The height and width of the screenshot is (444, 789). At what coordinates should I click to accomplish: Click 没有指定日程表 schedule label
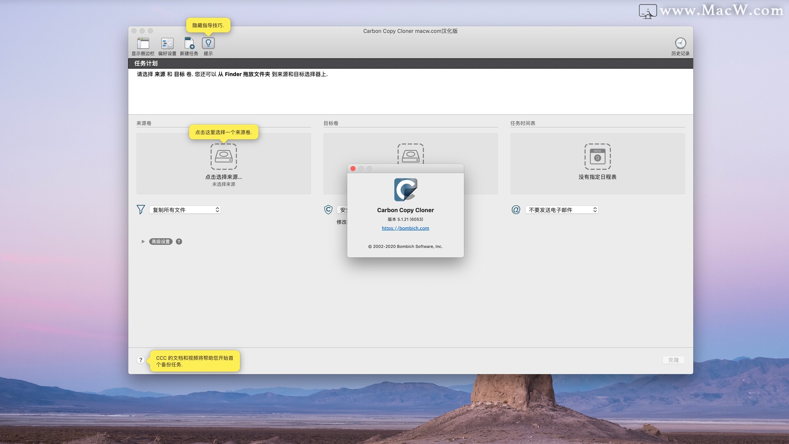pyautogui.click(x=598, y=177)
